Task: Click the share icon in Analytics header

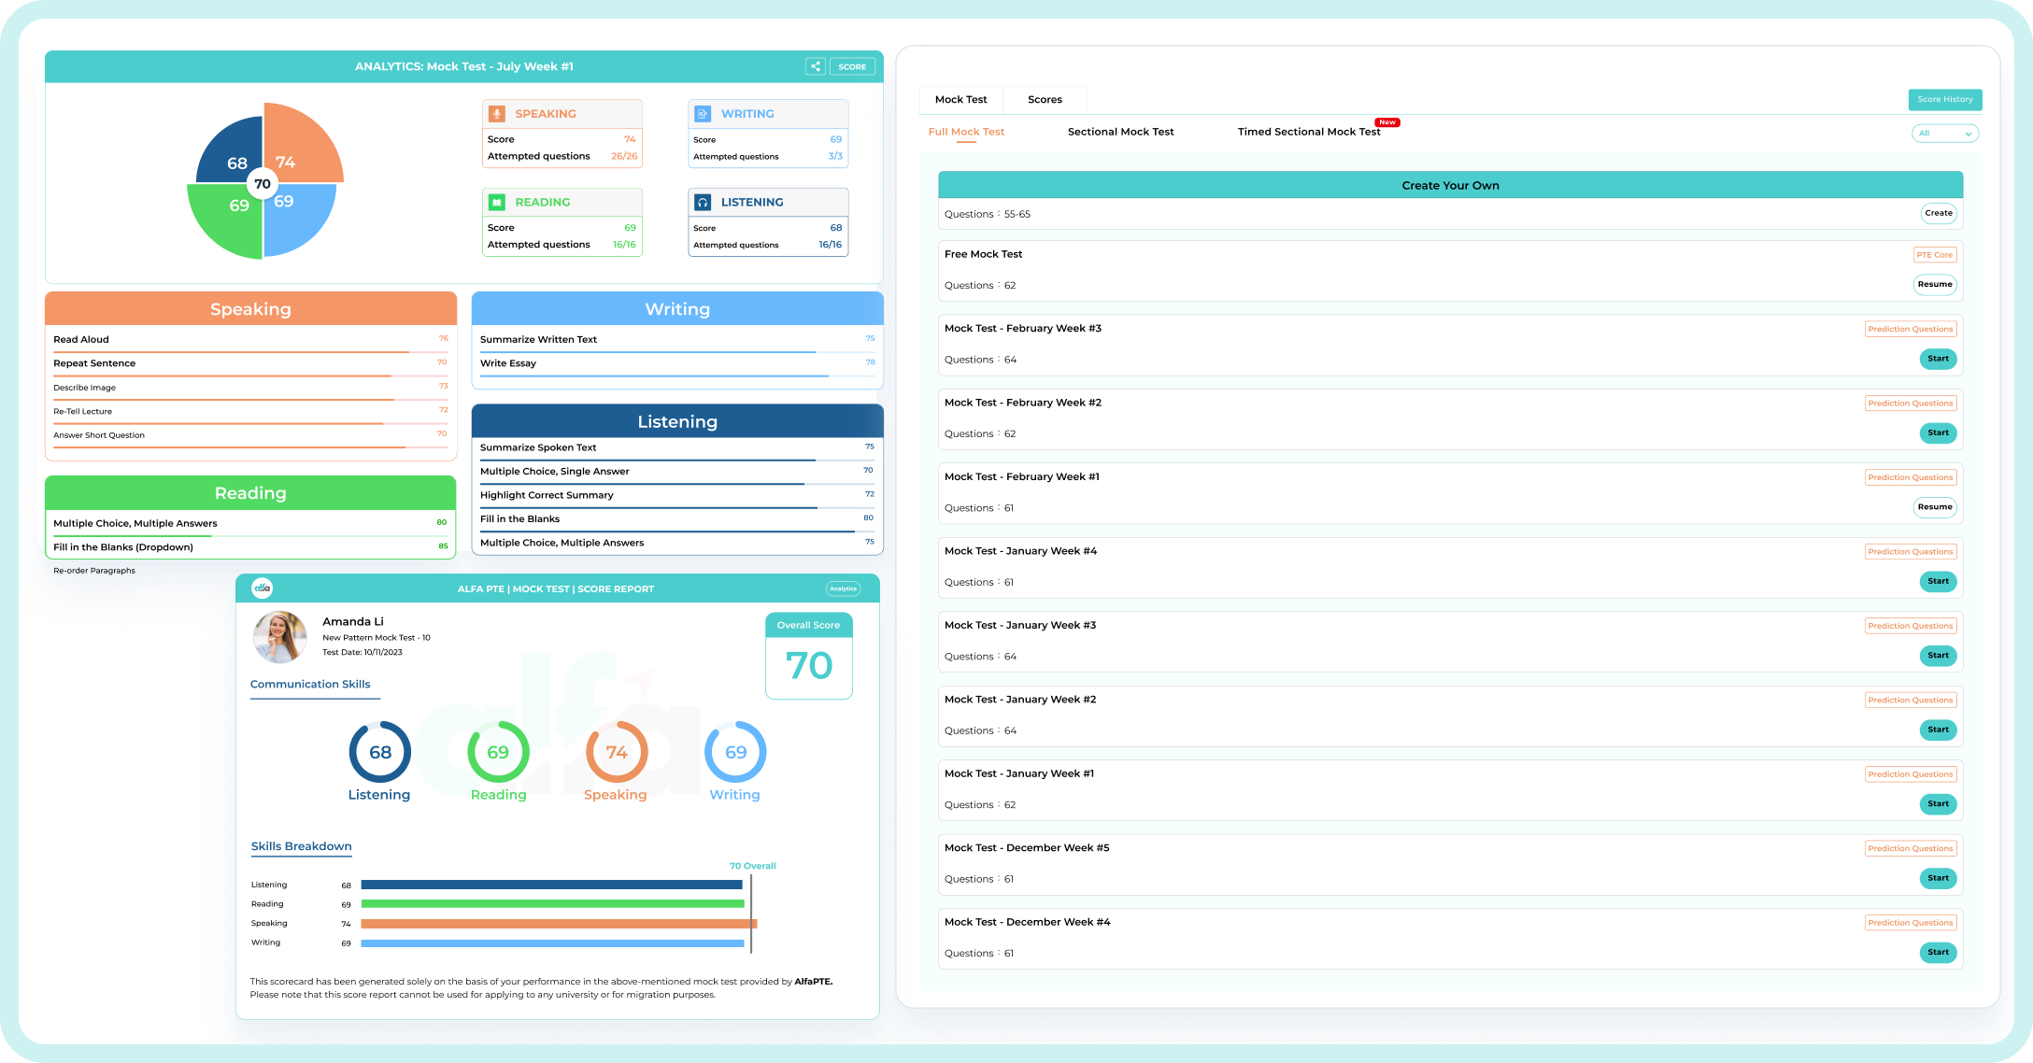Action: coord(816,66)
